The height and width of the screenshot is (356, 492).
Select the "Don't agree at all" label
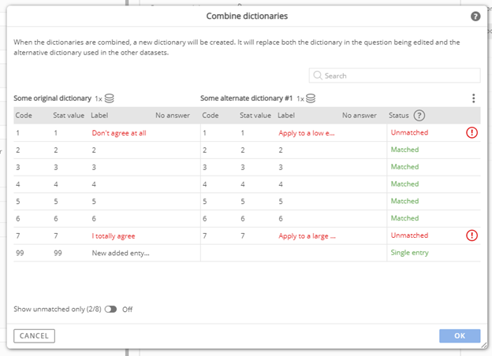click(119, 133)
